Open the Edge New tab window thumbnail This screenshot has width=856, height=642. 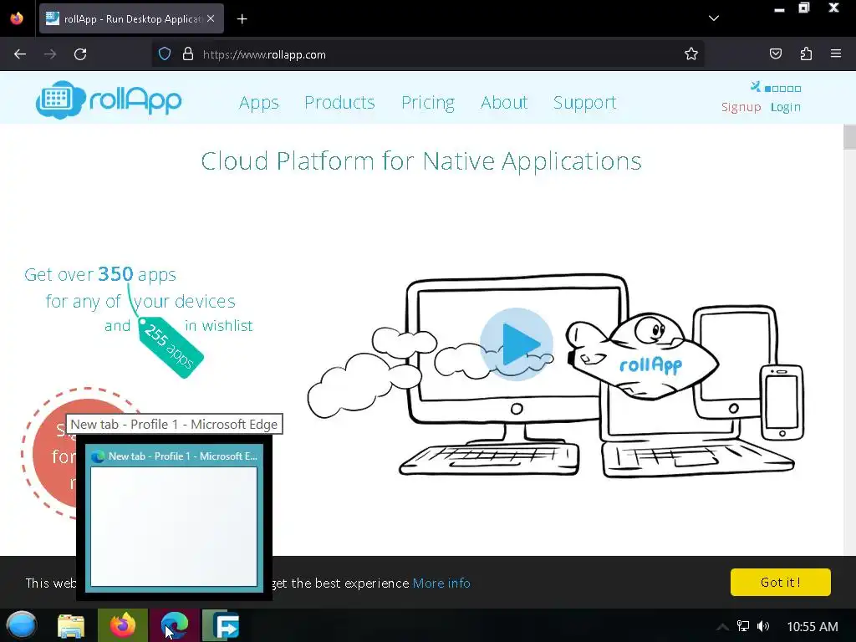click(174, 517)
